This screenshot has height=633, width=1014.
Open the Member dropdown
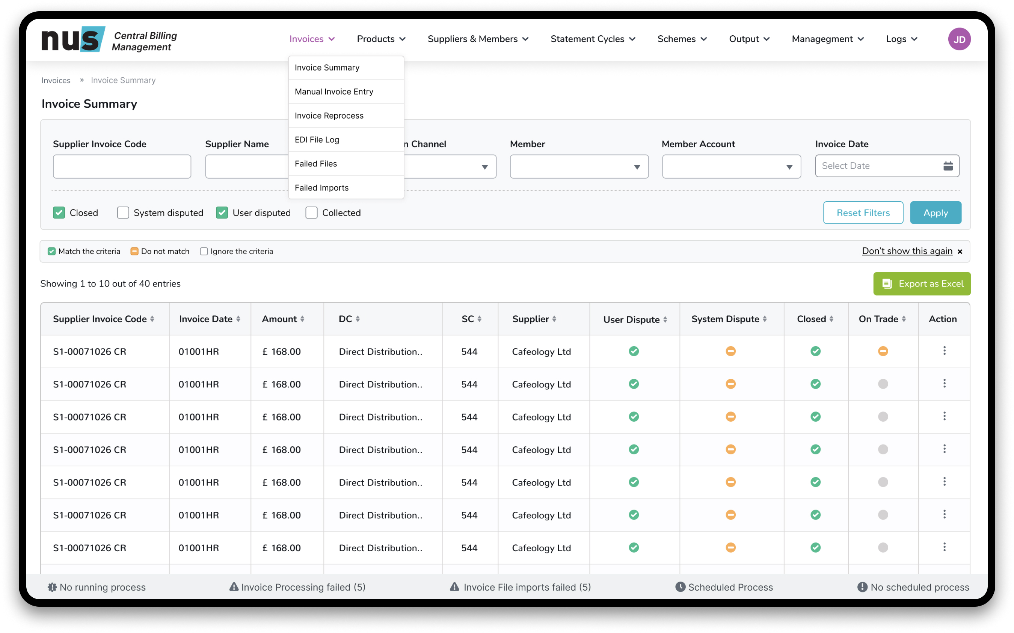[x=579, y=167]
